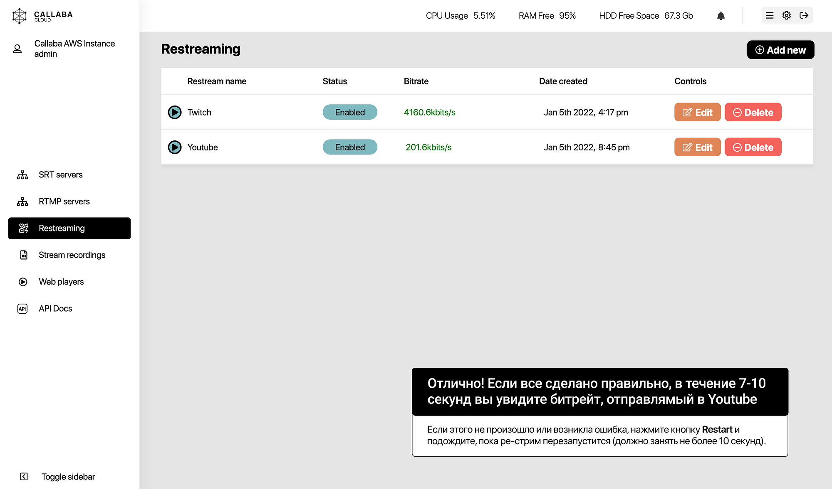Click Toggle sidebar label
832x489 pixels.
click(68, 477)
